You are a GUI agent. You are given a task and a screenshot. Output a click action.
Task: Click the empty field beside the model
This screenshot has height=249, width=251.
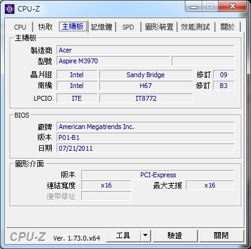click(203, 61)
